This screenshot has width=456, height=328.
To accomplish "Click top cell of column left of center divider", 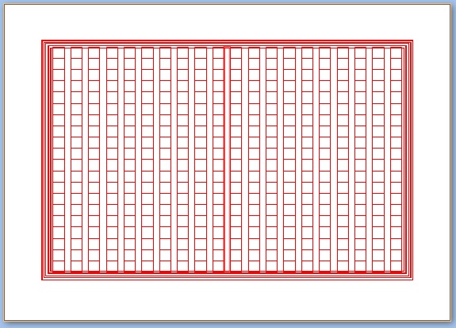I will [x=218, y=52].
